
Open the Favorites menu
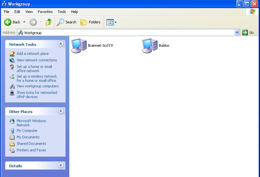[x=45, y=12]
